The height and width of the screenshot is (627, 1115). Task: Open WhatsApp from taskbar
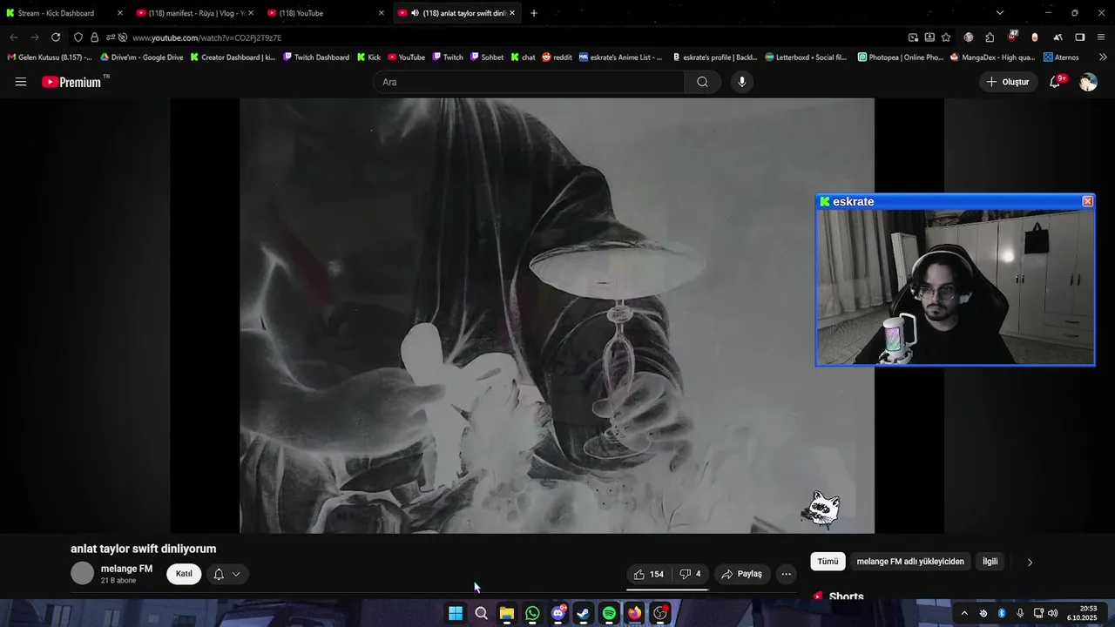click(x=532, y=613)
